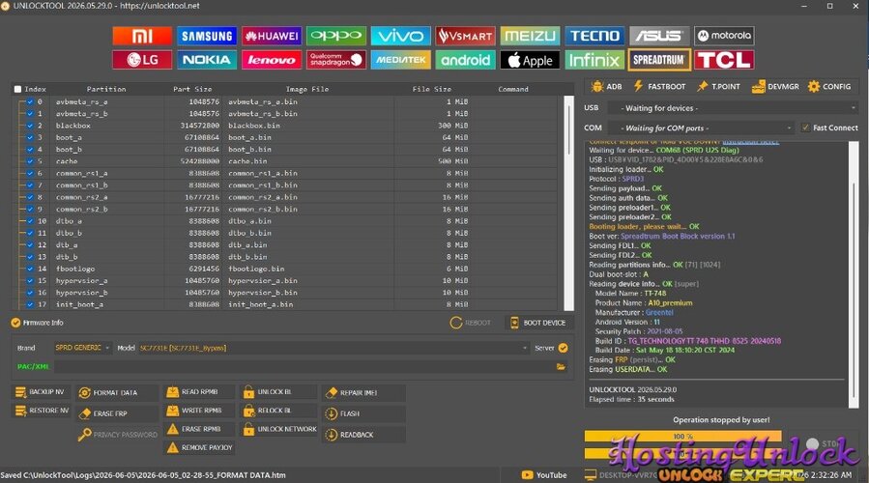Open YouTube link in status bar

coord(543,475)
